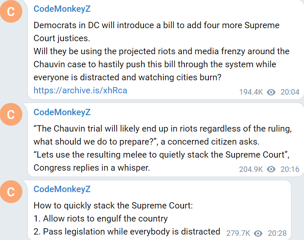Click the 'How to quickly stack the Supreme Court' line

point(113,206)
